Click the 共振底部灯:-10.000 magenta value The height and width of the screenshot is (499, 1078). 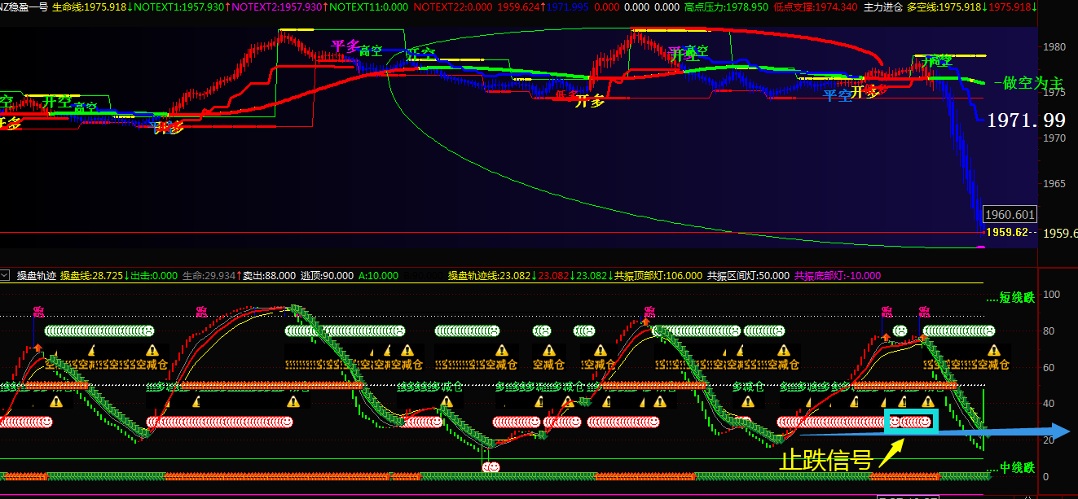pyautogui.click(x=838, y=276)
